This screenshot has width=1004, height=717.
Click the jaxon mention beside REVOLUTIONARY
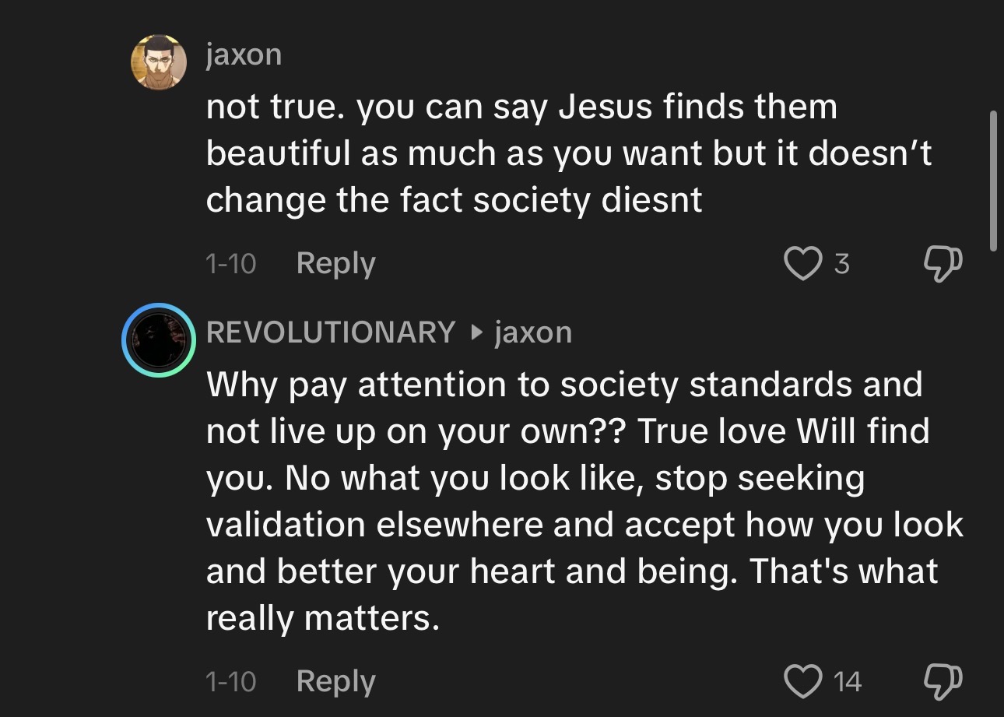(x=533, y=332)
